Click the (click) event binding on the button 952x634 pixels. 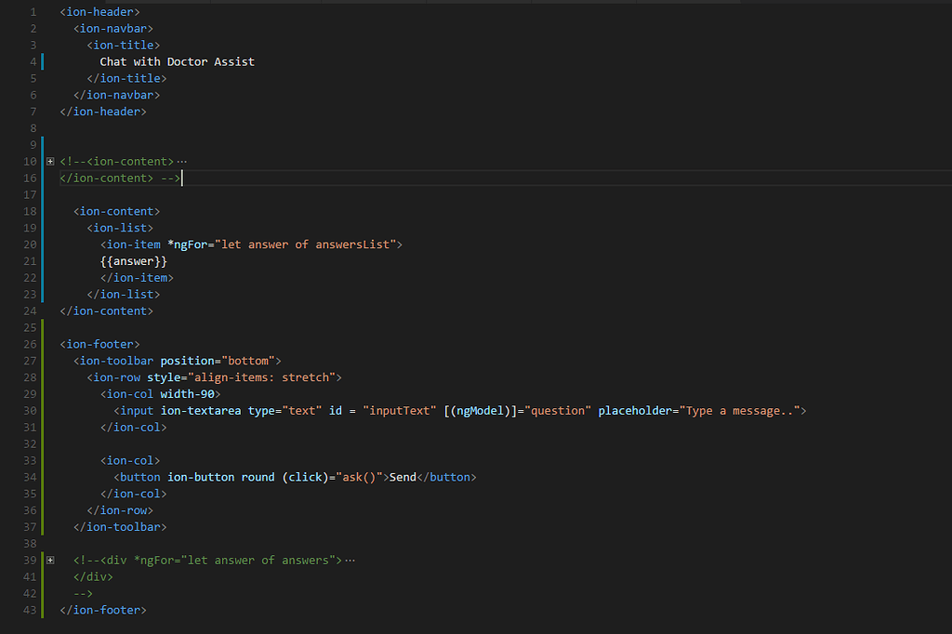pos(305,477)
